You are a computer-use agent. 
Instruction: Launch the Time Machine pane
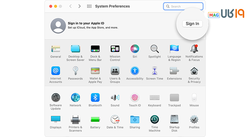154,120
